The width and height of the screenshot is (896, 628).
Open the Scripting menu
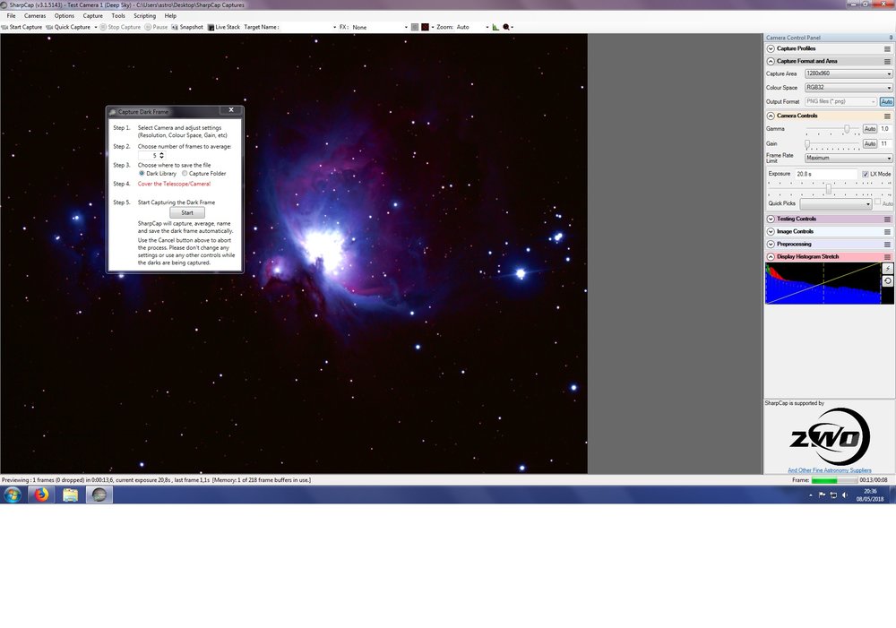[x=144, y=15]
